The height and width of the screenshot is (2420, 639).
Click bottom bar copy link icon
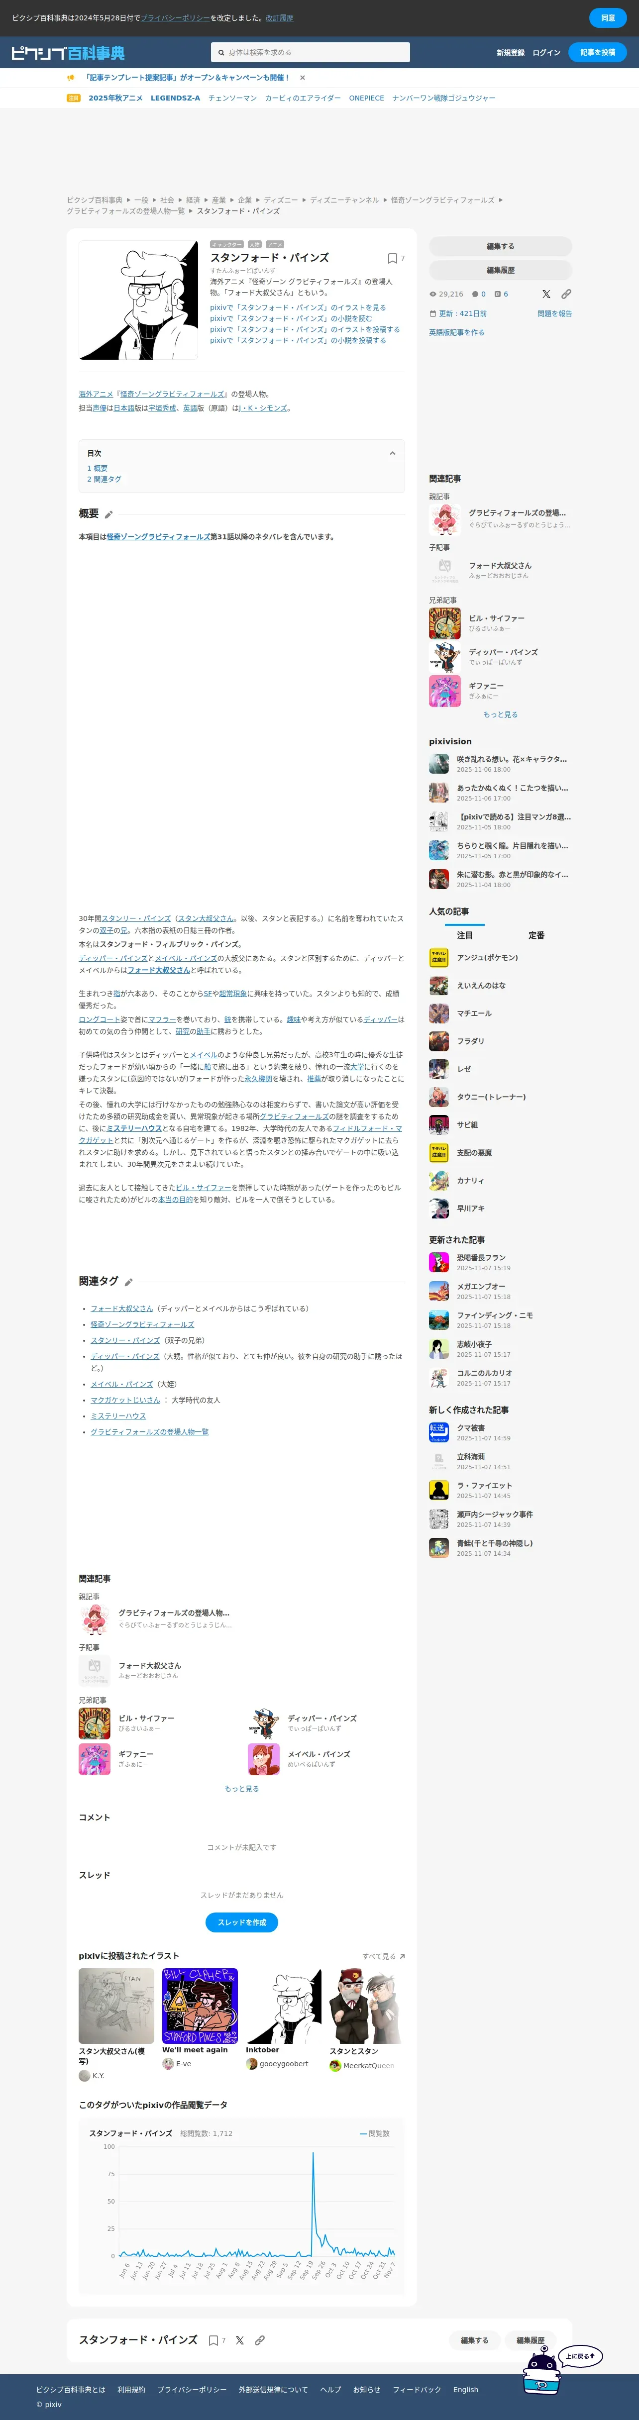(259, 2340)
